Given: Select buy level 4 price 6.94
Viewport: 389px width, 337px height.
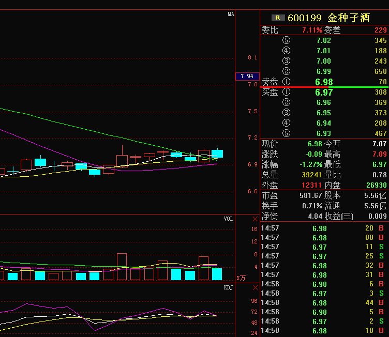Looking at the screenshot, I should click(324, 123).
